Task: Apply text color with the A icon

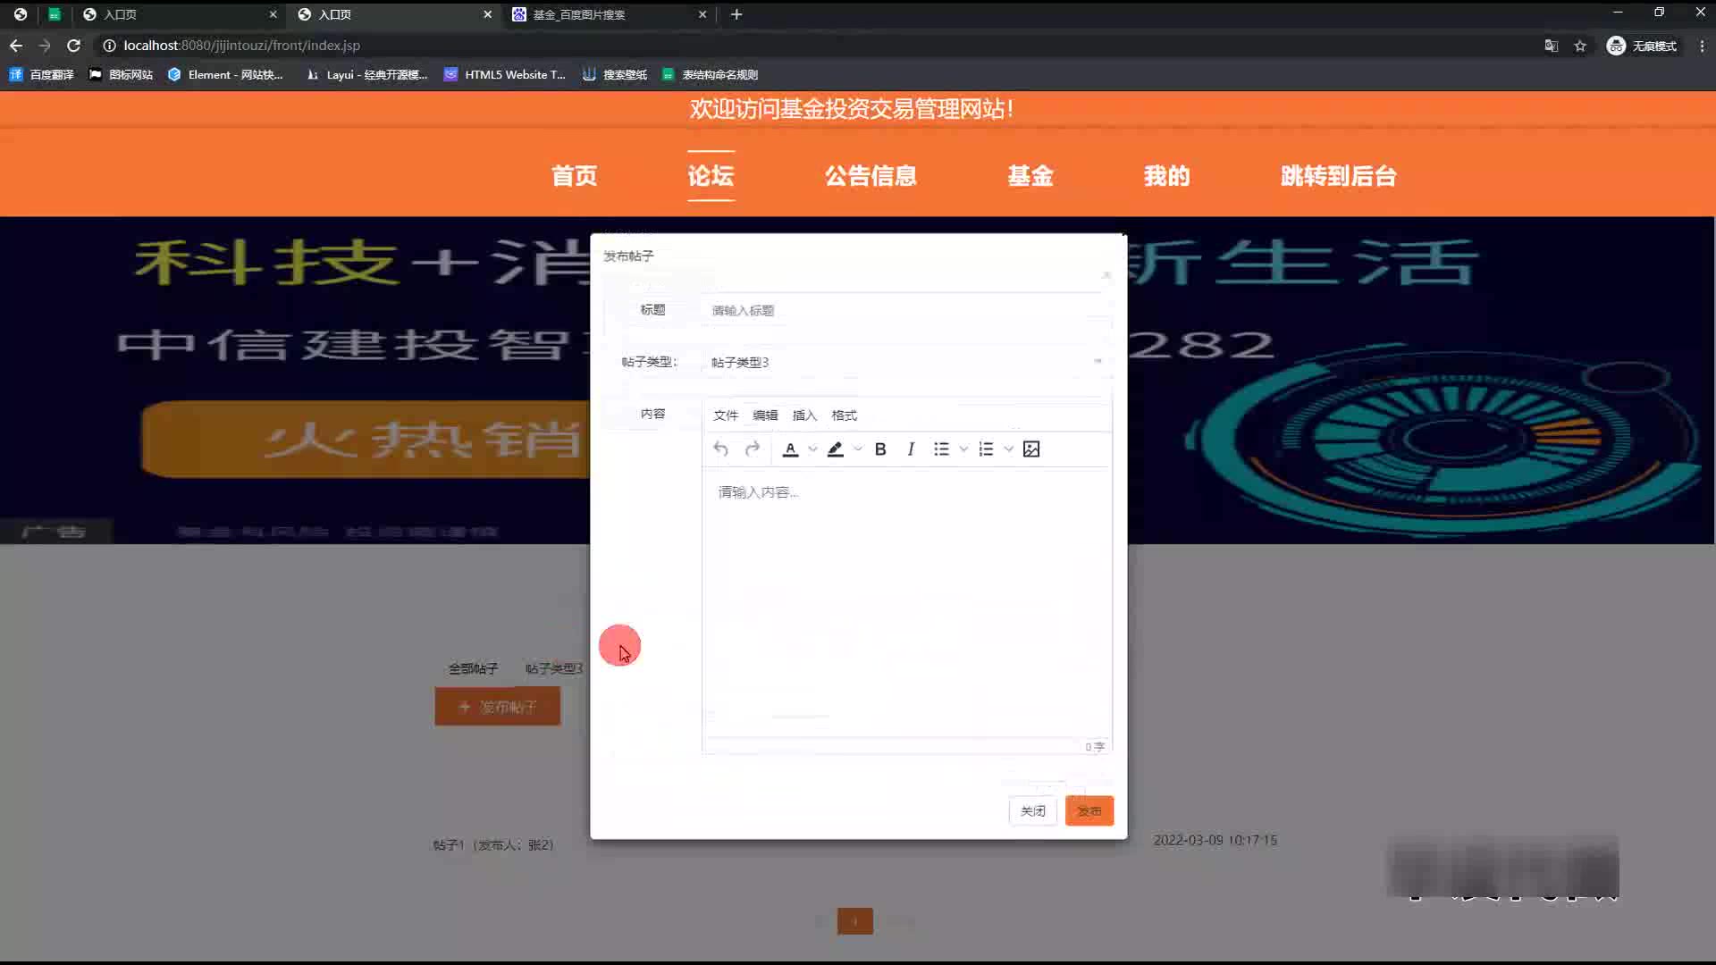Action: coord(790,449)
